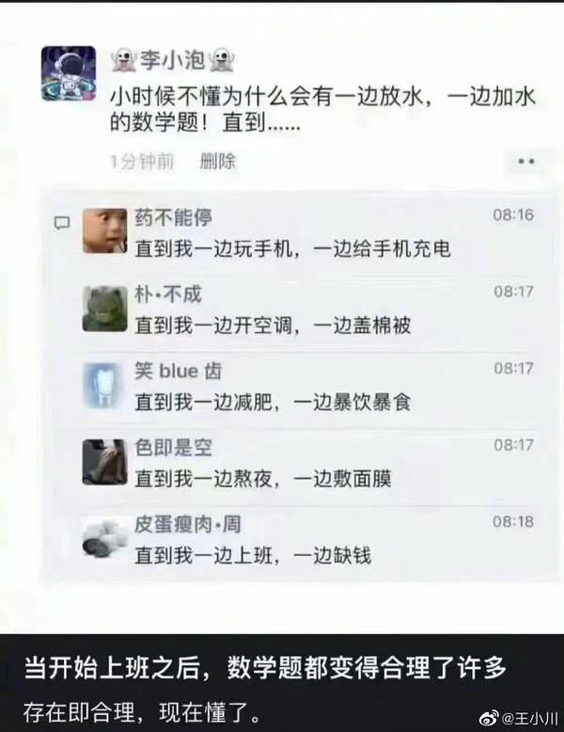Click the 删除 delete link
This screenshot has width=564, height=732.
tap(218, 162)
